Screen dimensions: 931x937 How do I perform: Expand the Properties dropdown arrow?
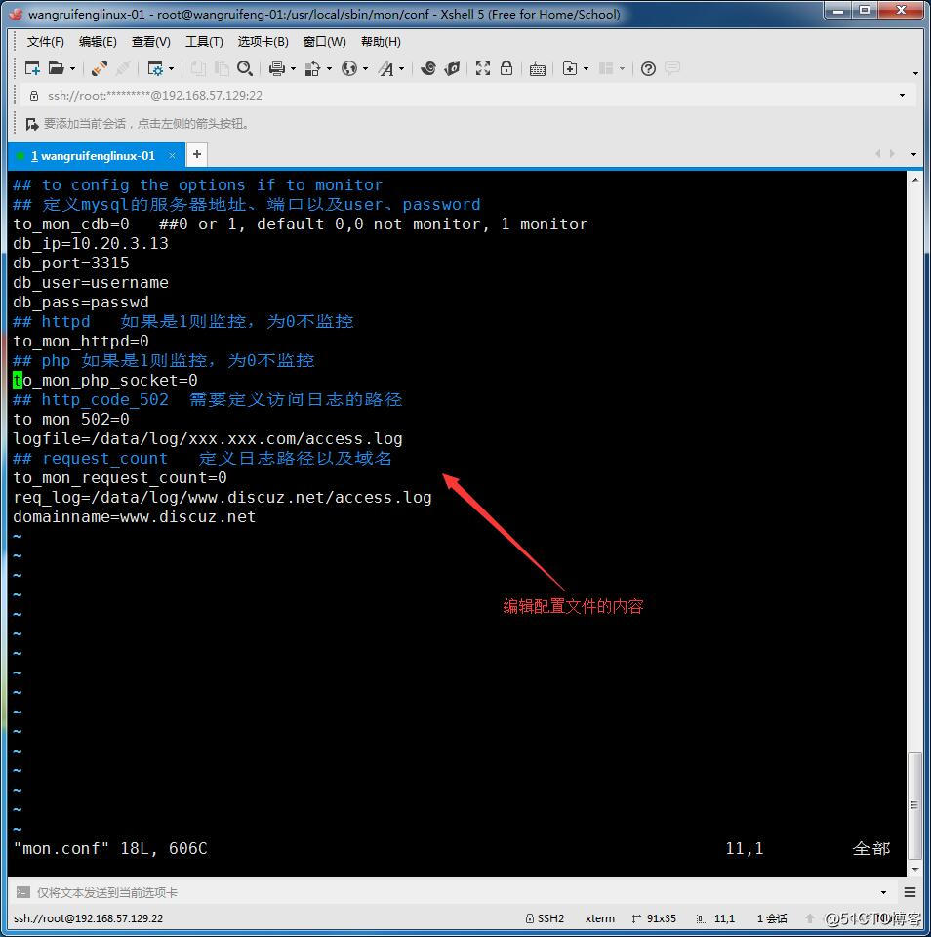click(172, 69)
